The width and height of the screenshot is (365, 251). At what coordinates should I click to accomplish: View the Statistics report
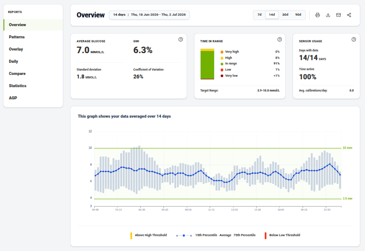tap(33, 85)
